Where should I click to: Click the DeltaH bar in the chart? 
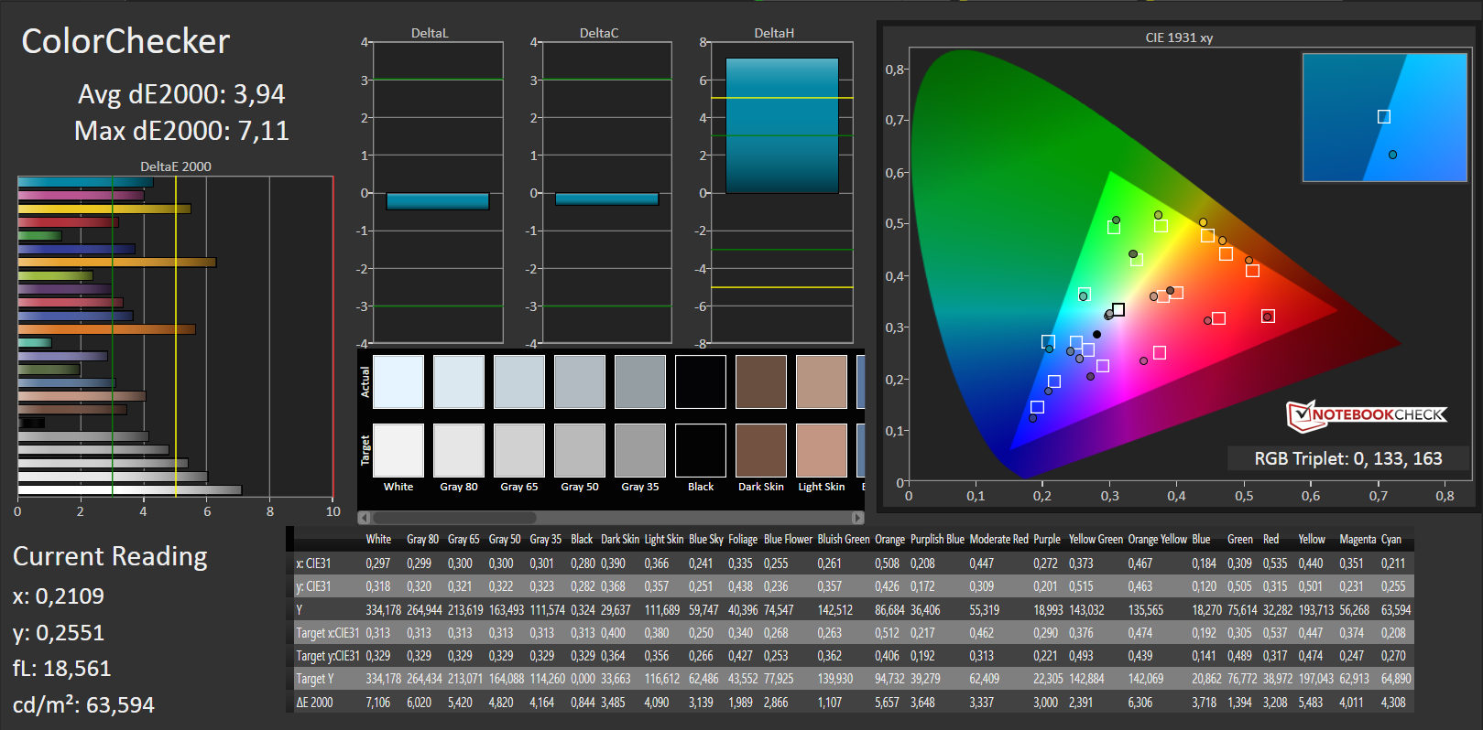(x=781, y=126)
